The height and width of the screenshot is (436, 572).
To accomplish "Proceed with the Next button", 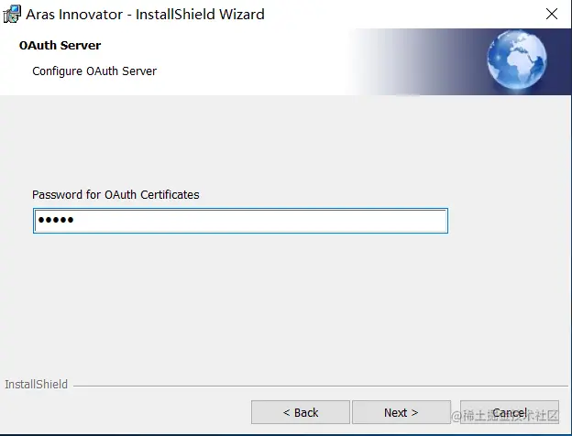I will point(401,412).
